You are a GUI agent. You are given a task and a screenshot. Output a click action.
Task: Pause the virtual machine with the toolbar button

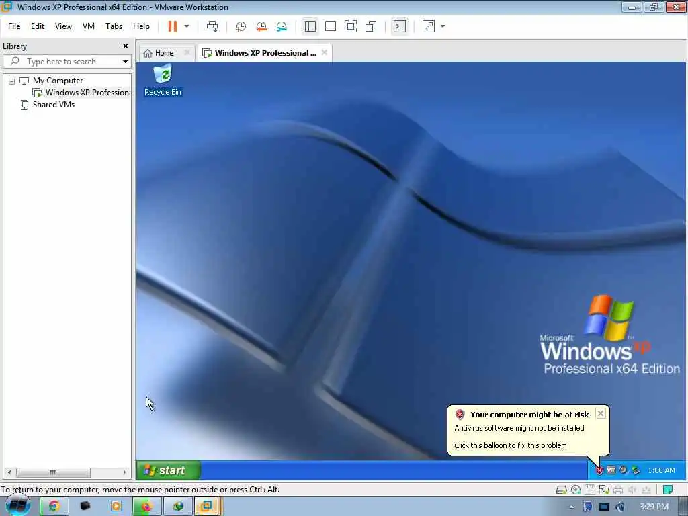pos(173,26)
